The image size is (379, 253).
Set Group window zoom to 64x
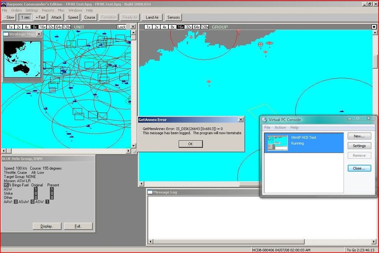(197, 27)
